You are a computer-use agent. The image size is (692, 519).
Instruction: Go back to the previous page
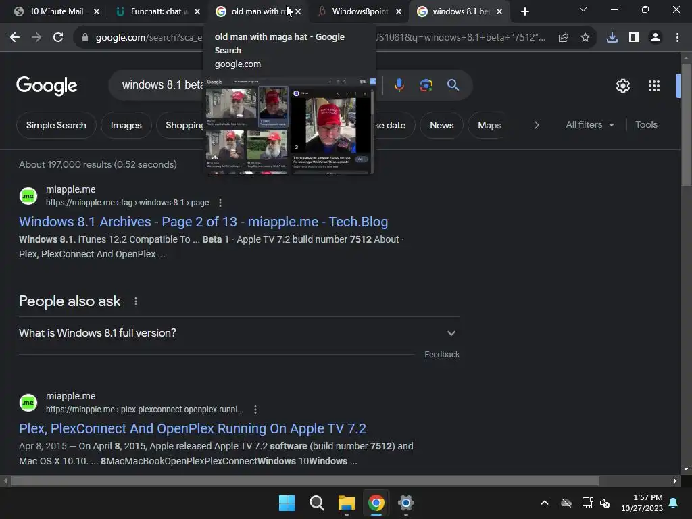coord(15,38)
